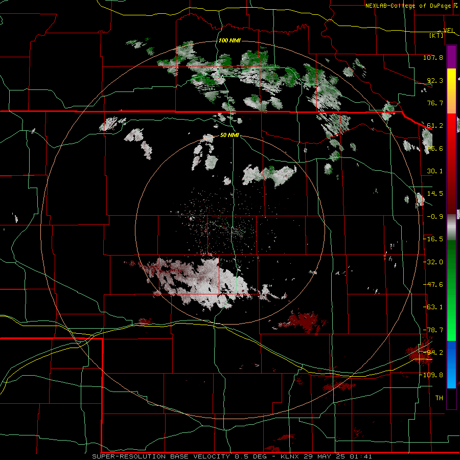Click the -16.5 velocity scale value
The height and width of the screenshot is (460, 460).
(x=433, y=239)
